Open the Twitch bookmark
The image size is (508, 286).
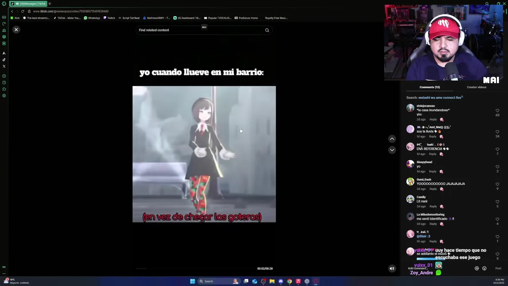pos(109,18)
